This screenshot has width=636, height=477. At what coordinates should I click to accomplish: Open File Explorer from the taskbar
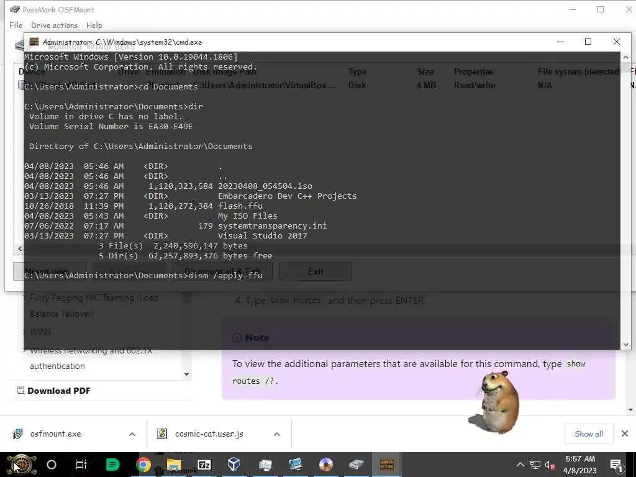click(174, 465)
